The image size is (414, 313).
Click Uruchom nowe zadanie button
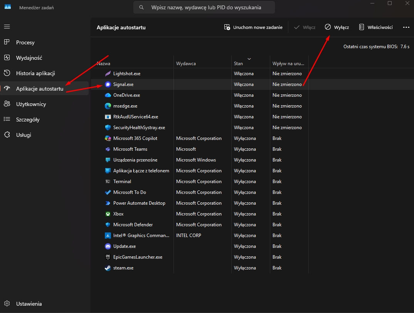(x=253, y=27)
